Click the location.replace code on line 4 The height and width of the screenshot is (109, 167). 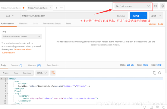[54, 86]
